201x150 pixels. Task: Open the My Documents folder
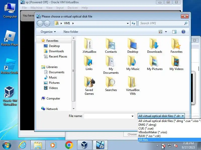pos(111,65)
